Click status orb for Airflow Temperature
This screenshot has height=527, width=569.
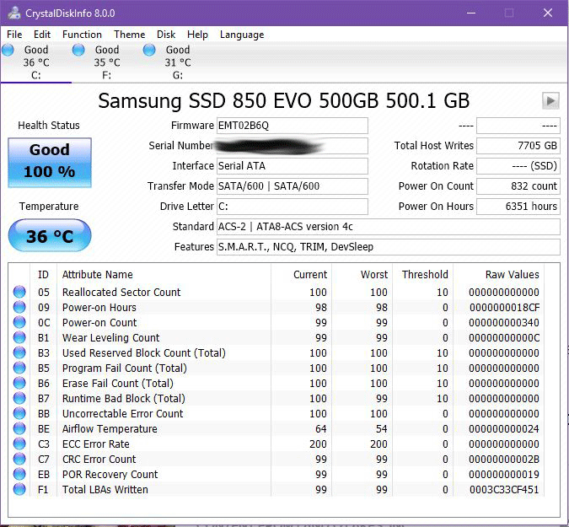pyautogui.click(x=19, y=428)
